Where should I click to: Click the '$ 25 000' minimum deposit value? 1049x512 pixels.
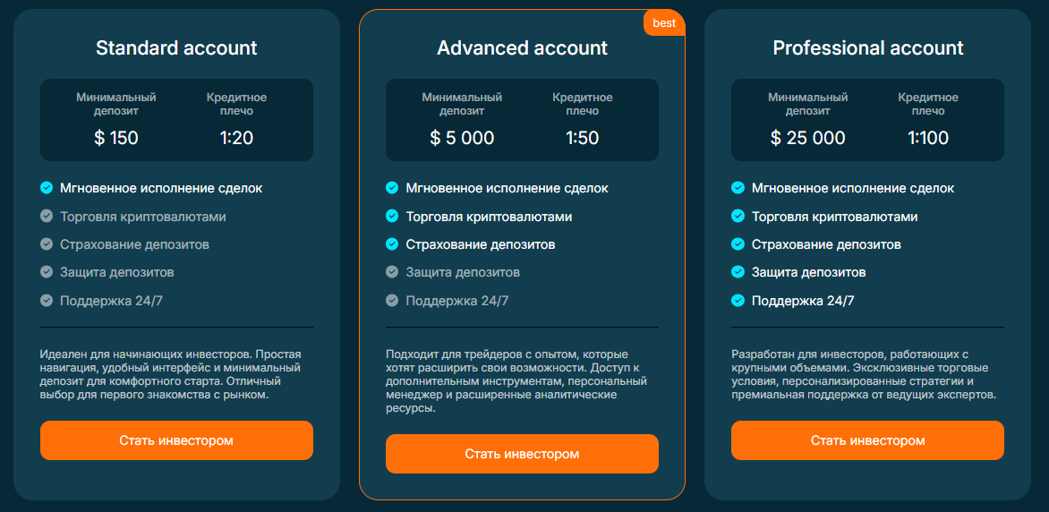807,138
